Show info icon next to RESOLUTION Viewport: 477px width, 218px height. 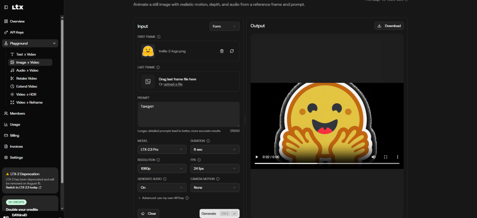158,160
